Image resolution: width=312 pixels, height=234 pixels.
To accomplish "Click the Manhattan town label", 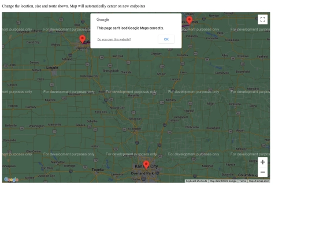I will click(x=58, y=162).
